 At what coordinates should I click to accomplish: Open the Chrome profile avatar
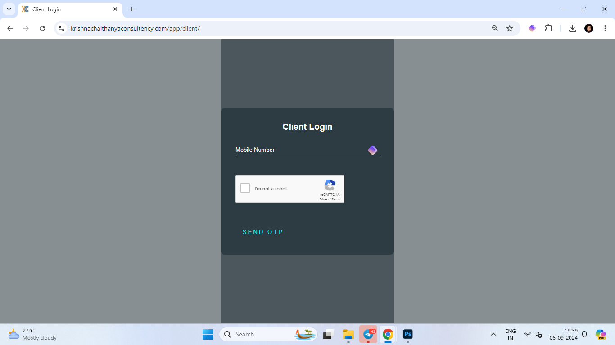[x=589, y=28]
